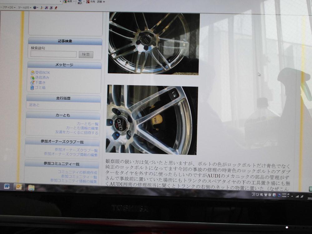The height and width of the screenshot is (234, 312).
Task: Open the 翻訳 translate dropdown
Action: 80,2
